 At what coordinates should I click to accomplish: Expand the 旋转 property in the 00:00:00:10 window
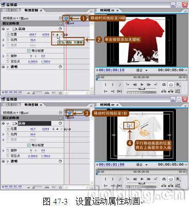[3, 56]
